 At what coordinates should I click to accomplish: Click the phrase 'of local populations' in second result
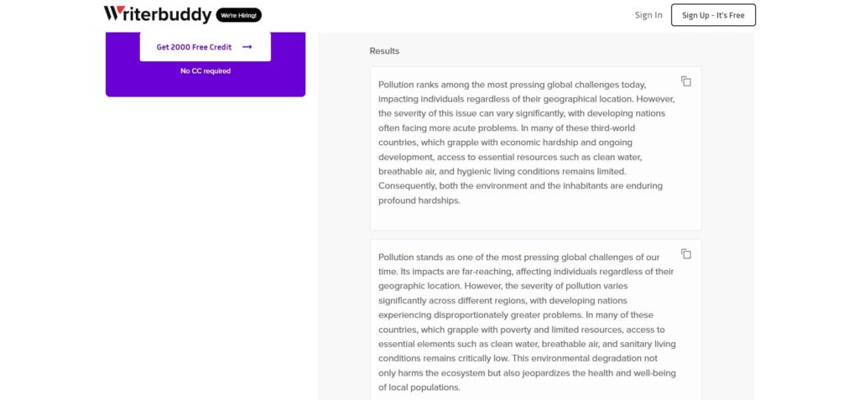pos(419,387)
